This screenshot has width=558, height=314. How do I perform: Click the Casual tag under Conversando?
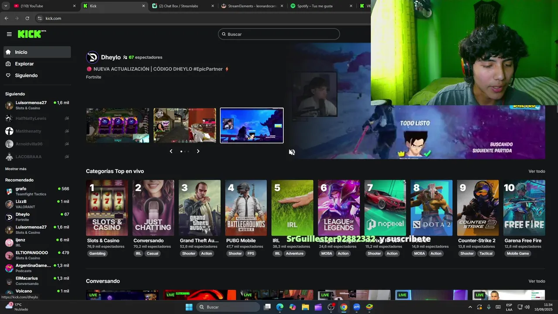tap(153, 253)
